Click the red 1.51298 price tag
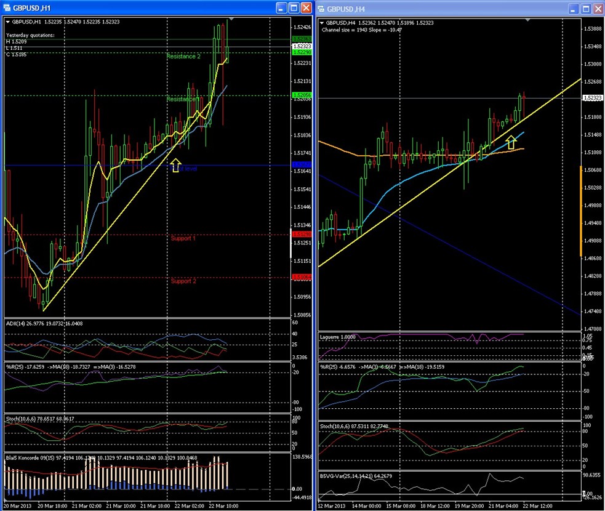The height and width of the screenshot is (511, 605). 302,235
